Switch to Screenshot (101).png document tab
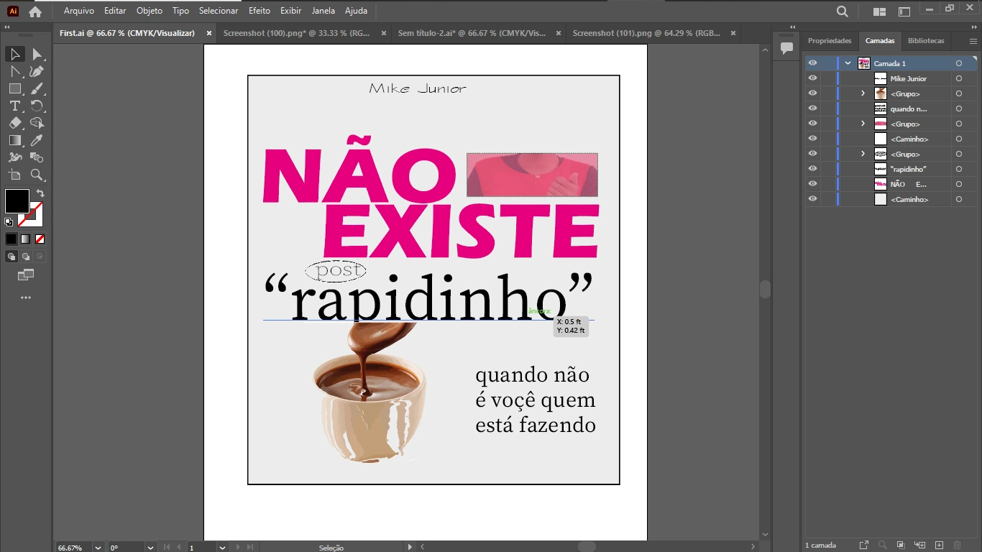This screenshot has height=552, width=982. coord(646,33)
